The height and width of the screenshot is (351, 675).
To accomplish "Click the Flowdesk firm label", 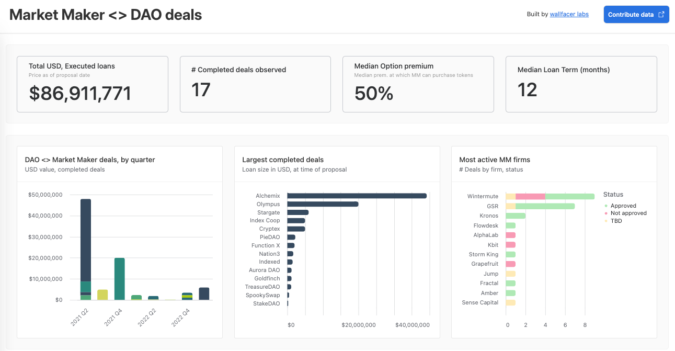I will tap(486, 225).
